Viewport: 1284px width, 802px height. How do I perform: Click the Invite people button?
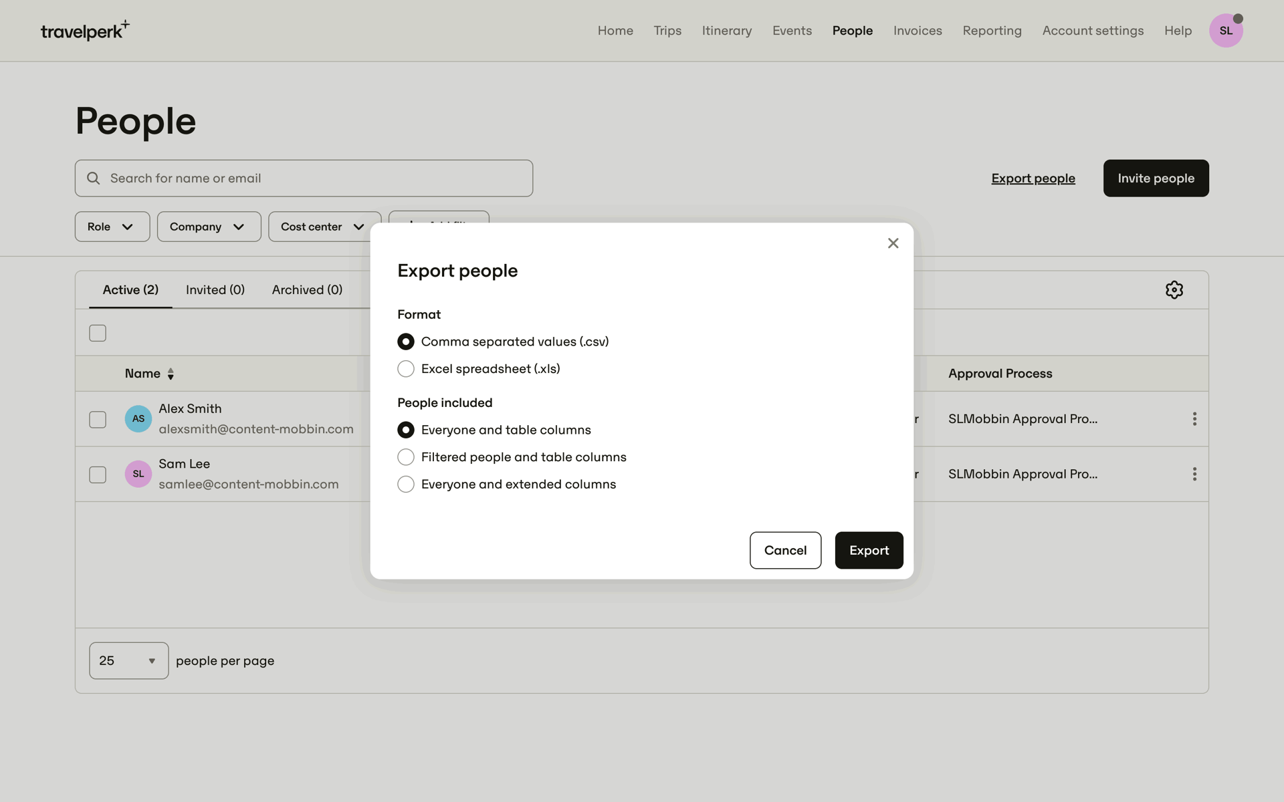[x=1156, y=178]
